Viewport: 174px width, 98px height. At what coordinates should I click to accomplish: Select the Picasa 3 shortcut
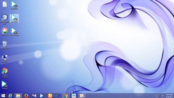[5, 32]
